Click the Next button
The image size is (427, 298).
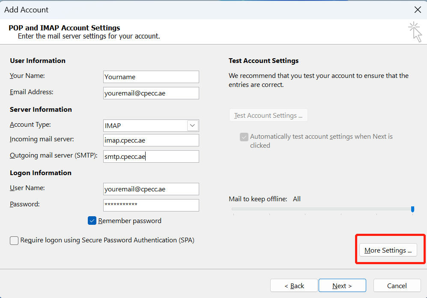coord(342,286)
